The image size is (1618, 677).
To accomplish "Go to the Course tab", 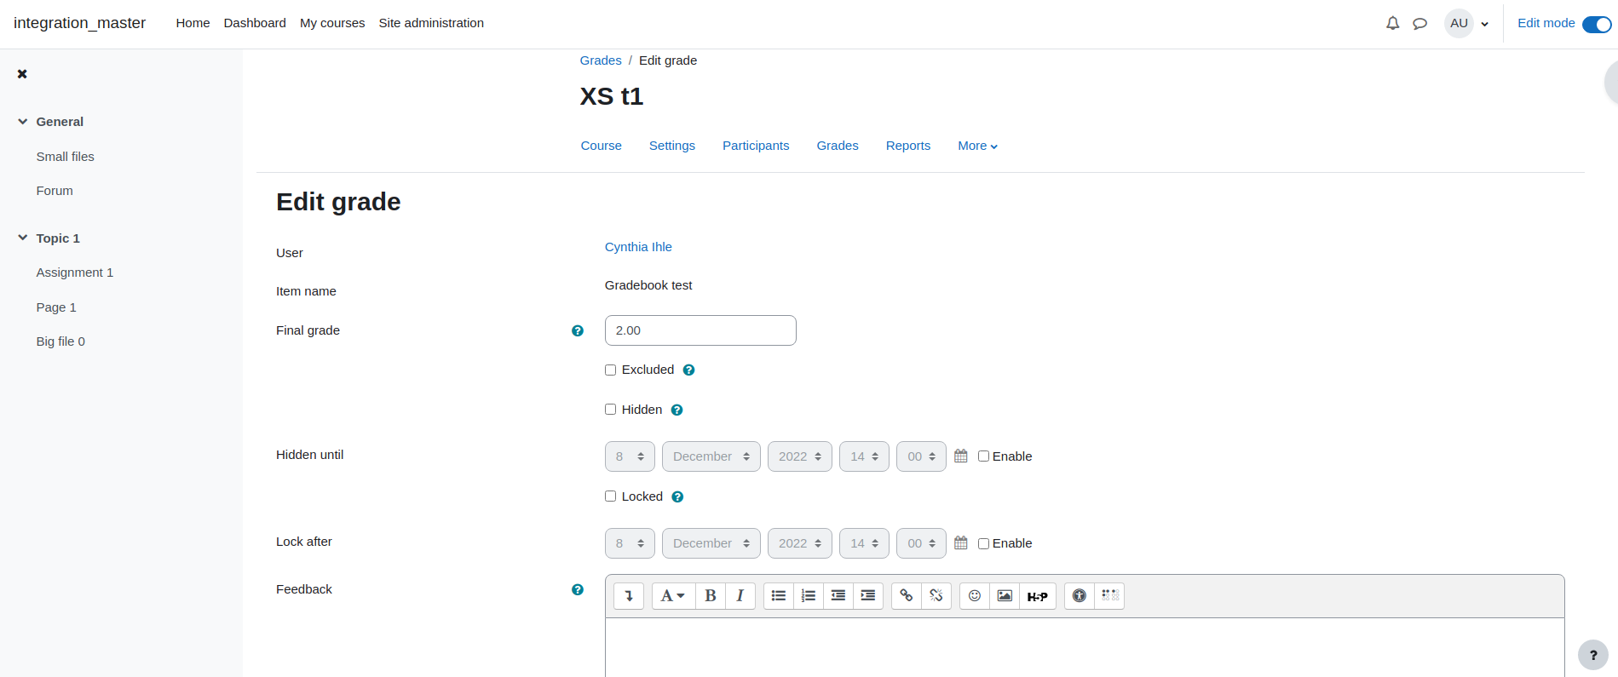I will click(602, 146).
